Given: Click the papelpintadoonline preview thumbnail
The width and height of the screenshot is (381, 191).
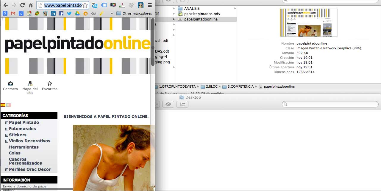Looking at the screenshot, I should coord(308,23).
